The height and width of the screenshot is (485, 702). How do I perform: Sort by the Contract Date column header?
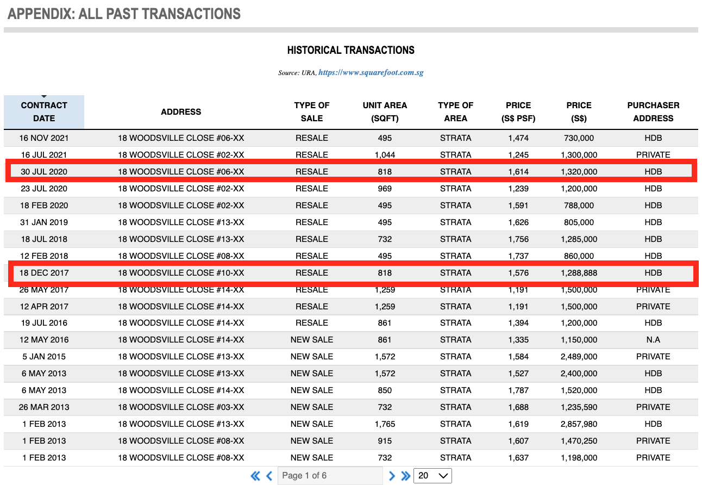click(x=44, y=112)
